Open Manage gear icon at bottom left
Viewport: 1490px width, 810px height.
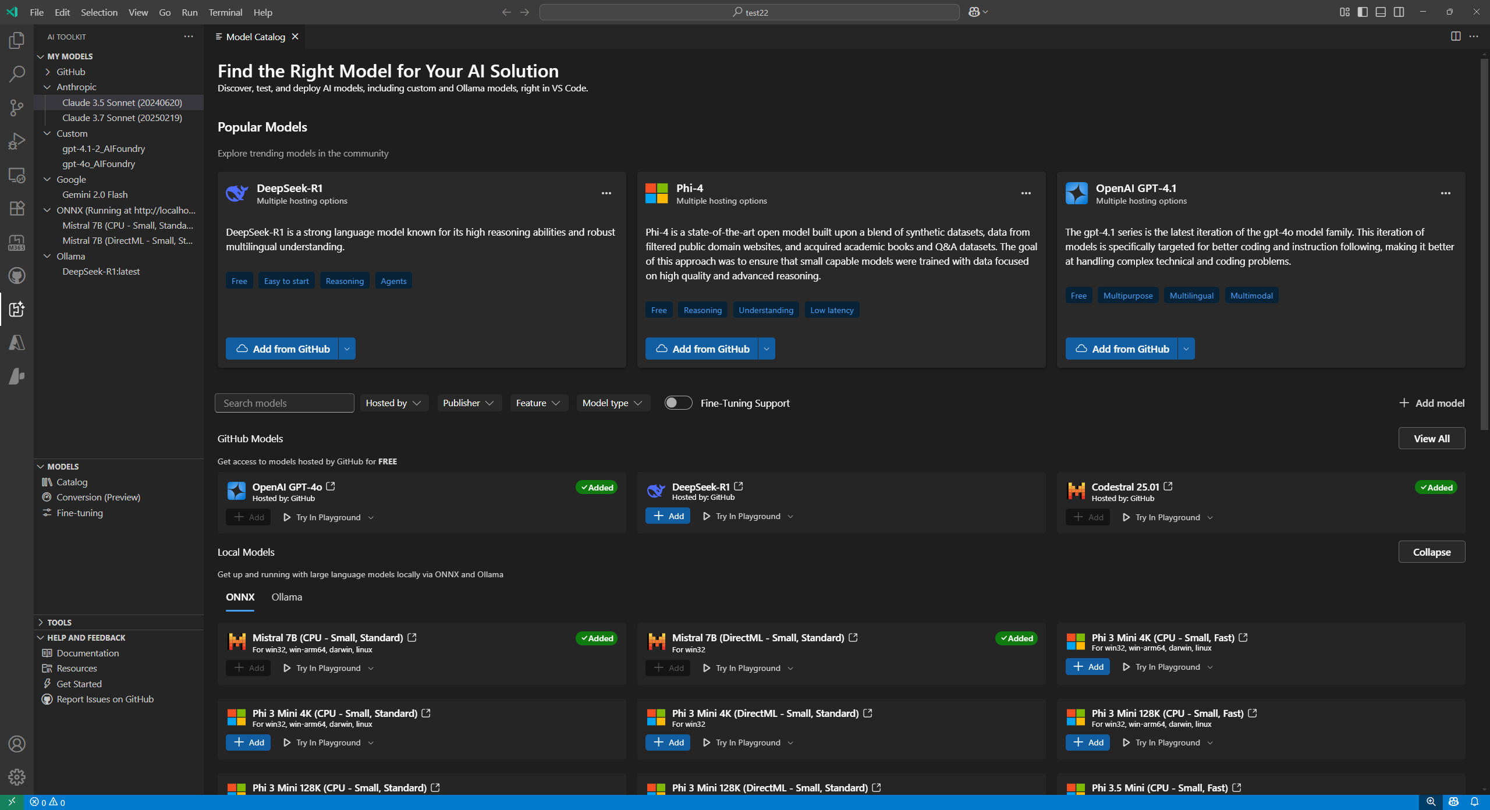click(17, 776)
